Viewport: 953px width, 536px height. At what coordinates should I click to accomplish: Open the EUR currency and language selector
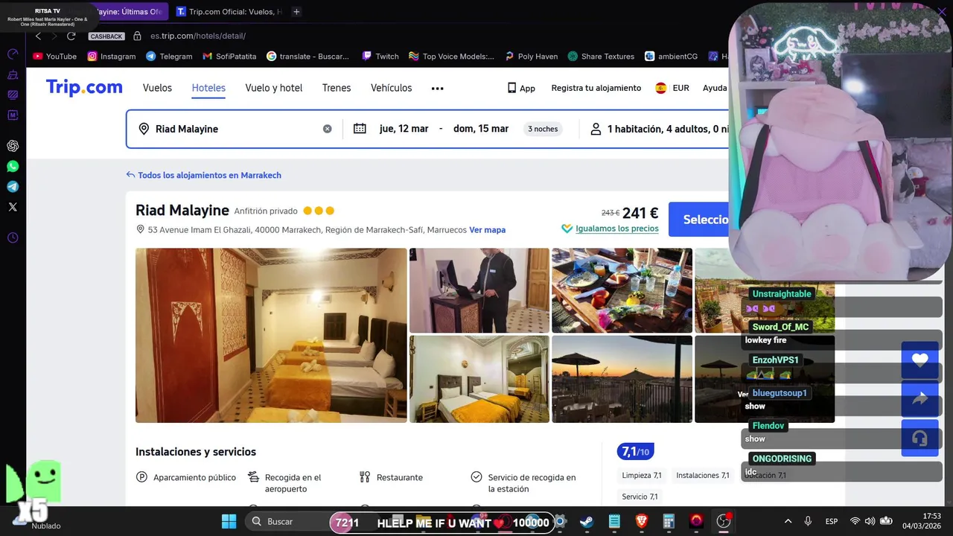point(672,88)
